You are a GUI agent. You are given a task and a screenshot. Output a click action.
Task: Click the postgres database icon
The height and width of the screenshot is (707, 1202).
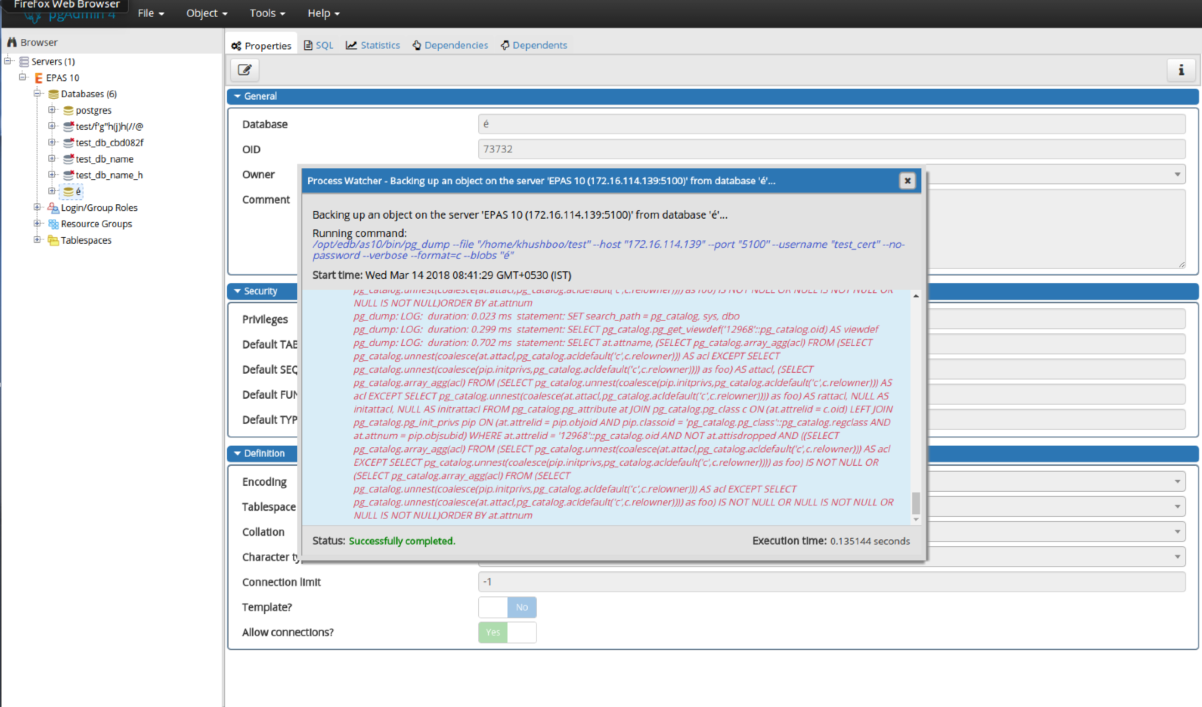[68, 111]
